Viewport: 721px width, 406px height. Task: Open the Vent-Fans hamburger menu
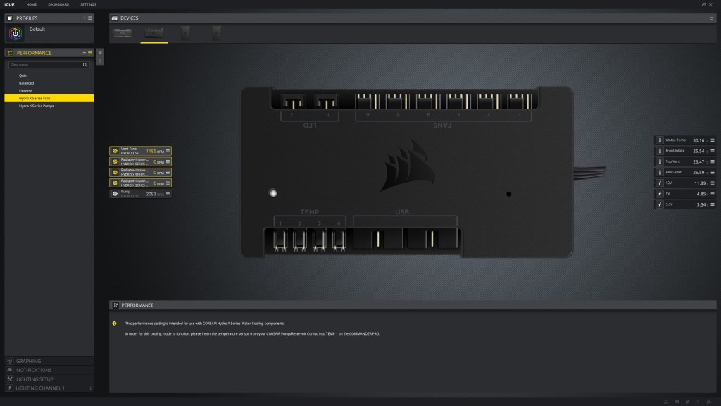168,151
